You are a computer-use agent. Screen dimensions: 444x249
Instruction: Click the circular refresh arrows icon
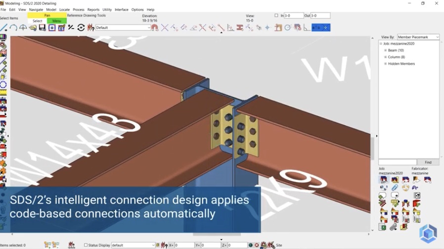click(81, 28)
